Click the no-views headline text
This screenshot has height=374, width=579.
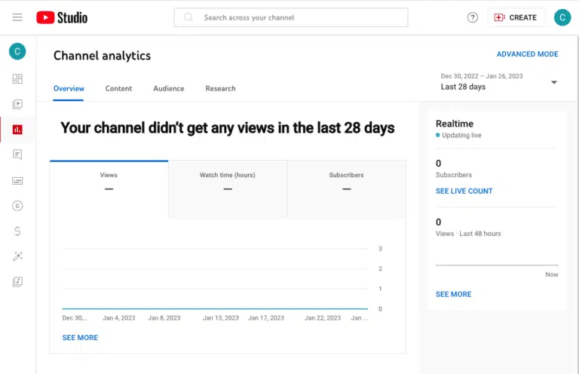228,128
